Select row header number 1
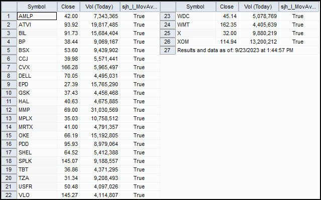Screen dimensions: 321x200 9,16
